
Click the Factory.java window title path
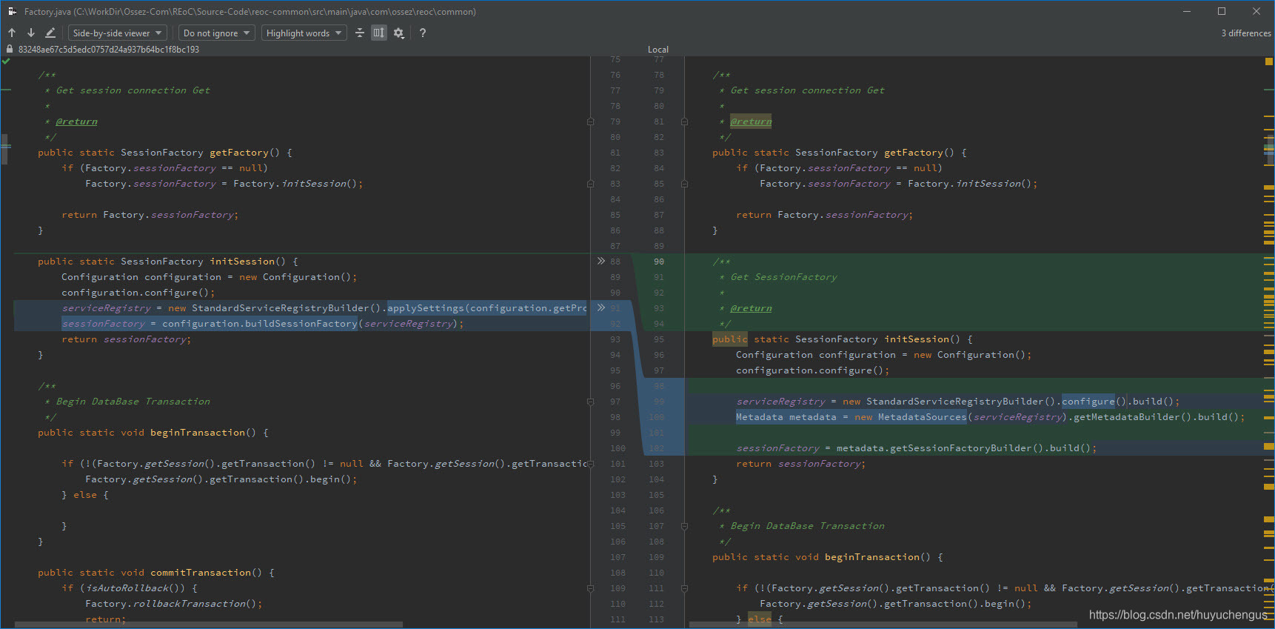pos(250,11)
